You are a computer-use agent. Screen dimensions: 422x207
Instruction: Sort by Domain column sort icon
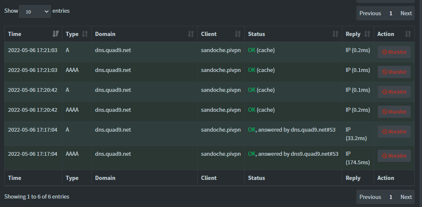click(191, 34)
